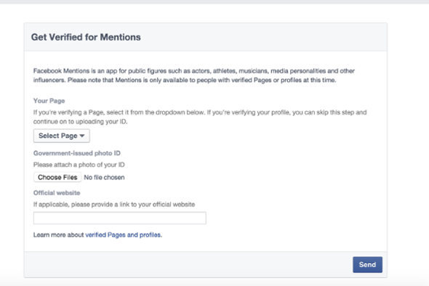
Task: Click the 'If you're verifying a Page' instructions
Action: [200, 117]
